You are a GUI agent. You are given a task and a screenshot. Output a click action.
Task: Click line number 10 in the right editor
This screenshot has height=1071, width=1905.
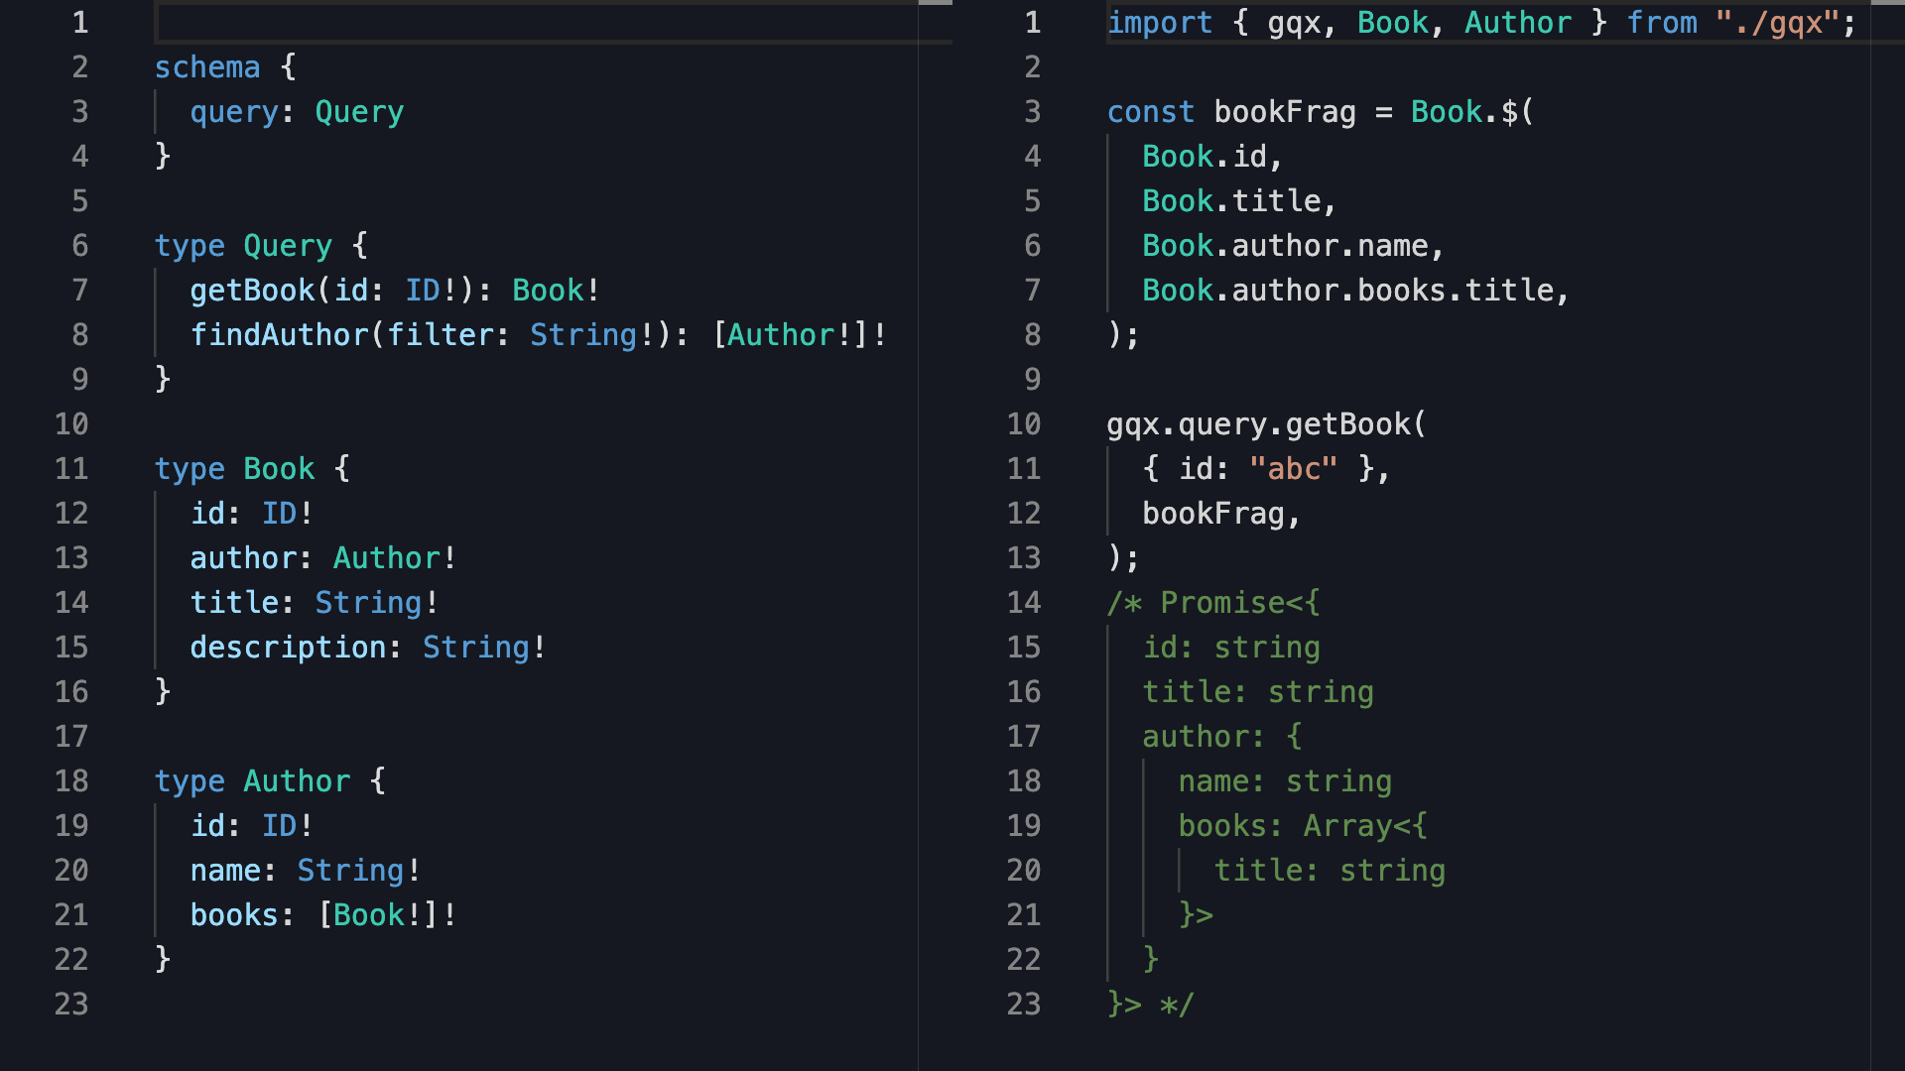point(1024,424)
